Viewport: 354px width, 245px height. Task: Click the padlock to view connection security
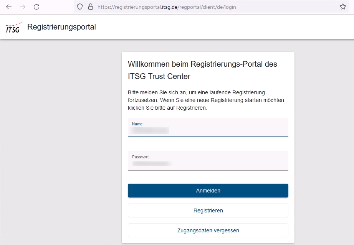[x=90, y=7]
